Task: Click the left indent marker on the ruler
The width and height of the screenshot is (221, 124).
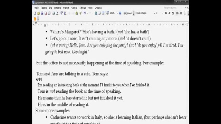Action: click(x=45, y=26)
